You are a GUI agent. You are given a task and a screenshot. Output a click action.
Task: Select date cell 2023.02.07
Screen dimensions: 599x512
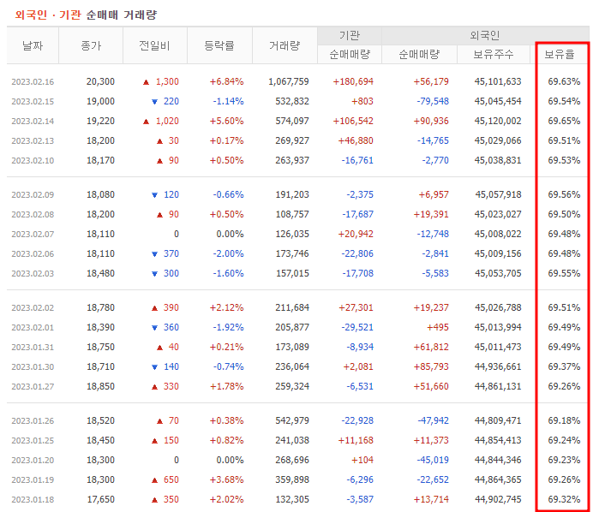pos(33,235)
